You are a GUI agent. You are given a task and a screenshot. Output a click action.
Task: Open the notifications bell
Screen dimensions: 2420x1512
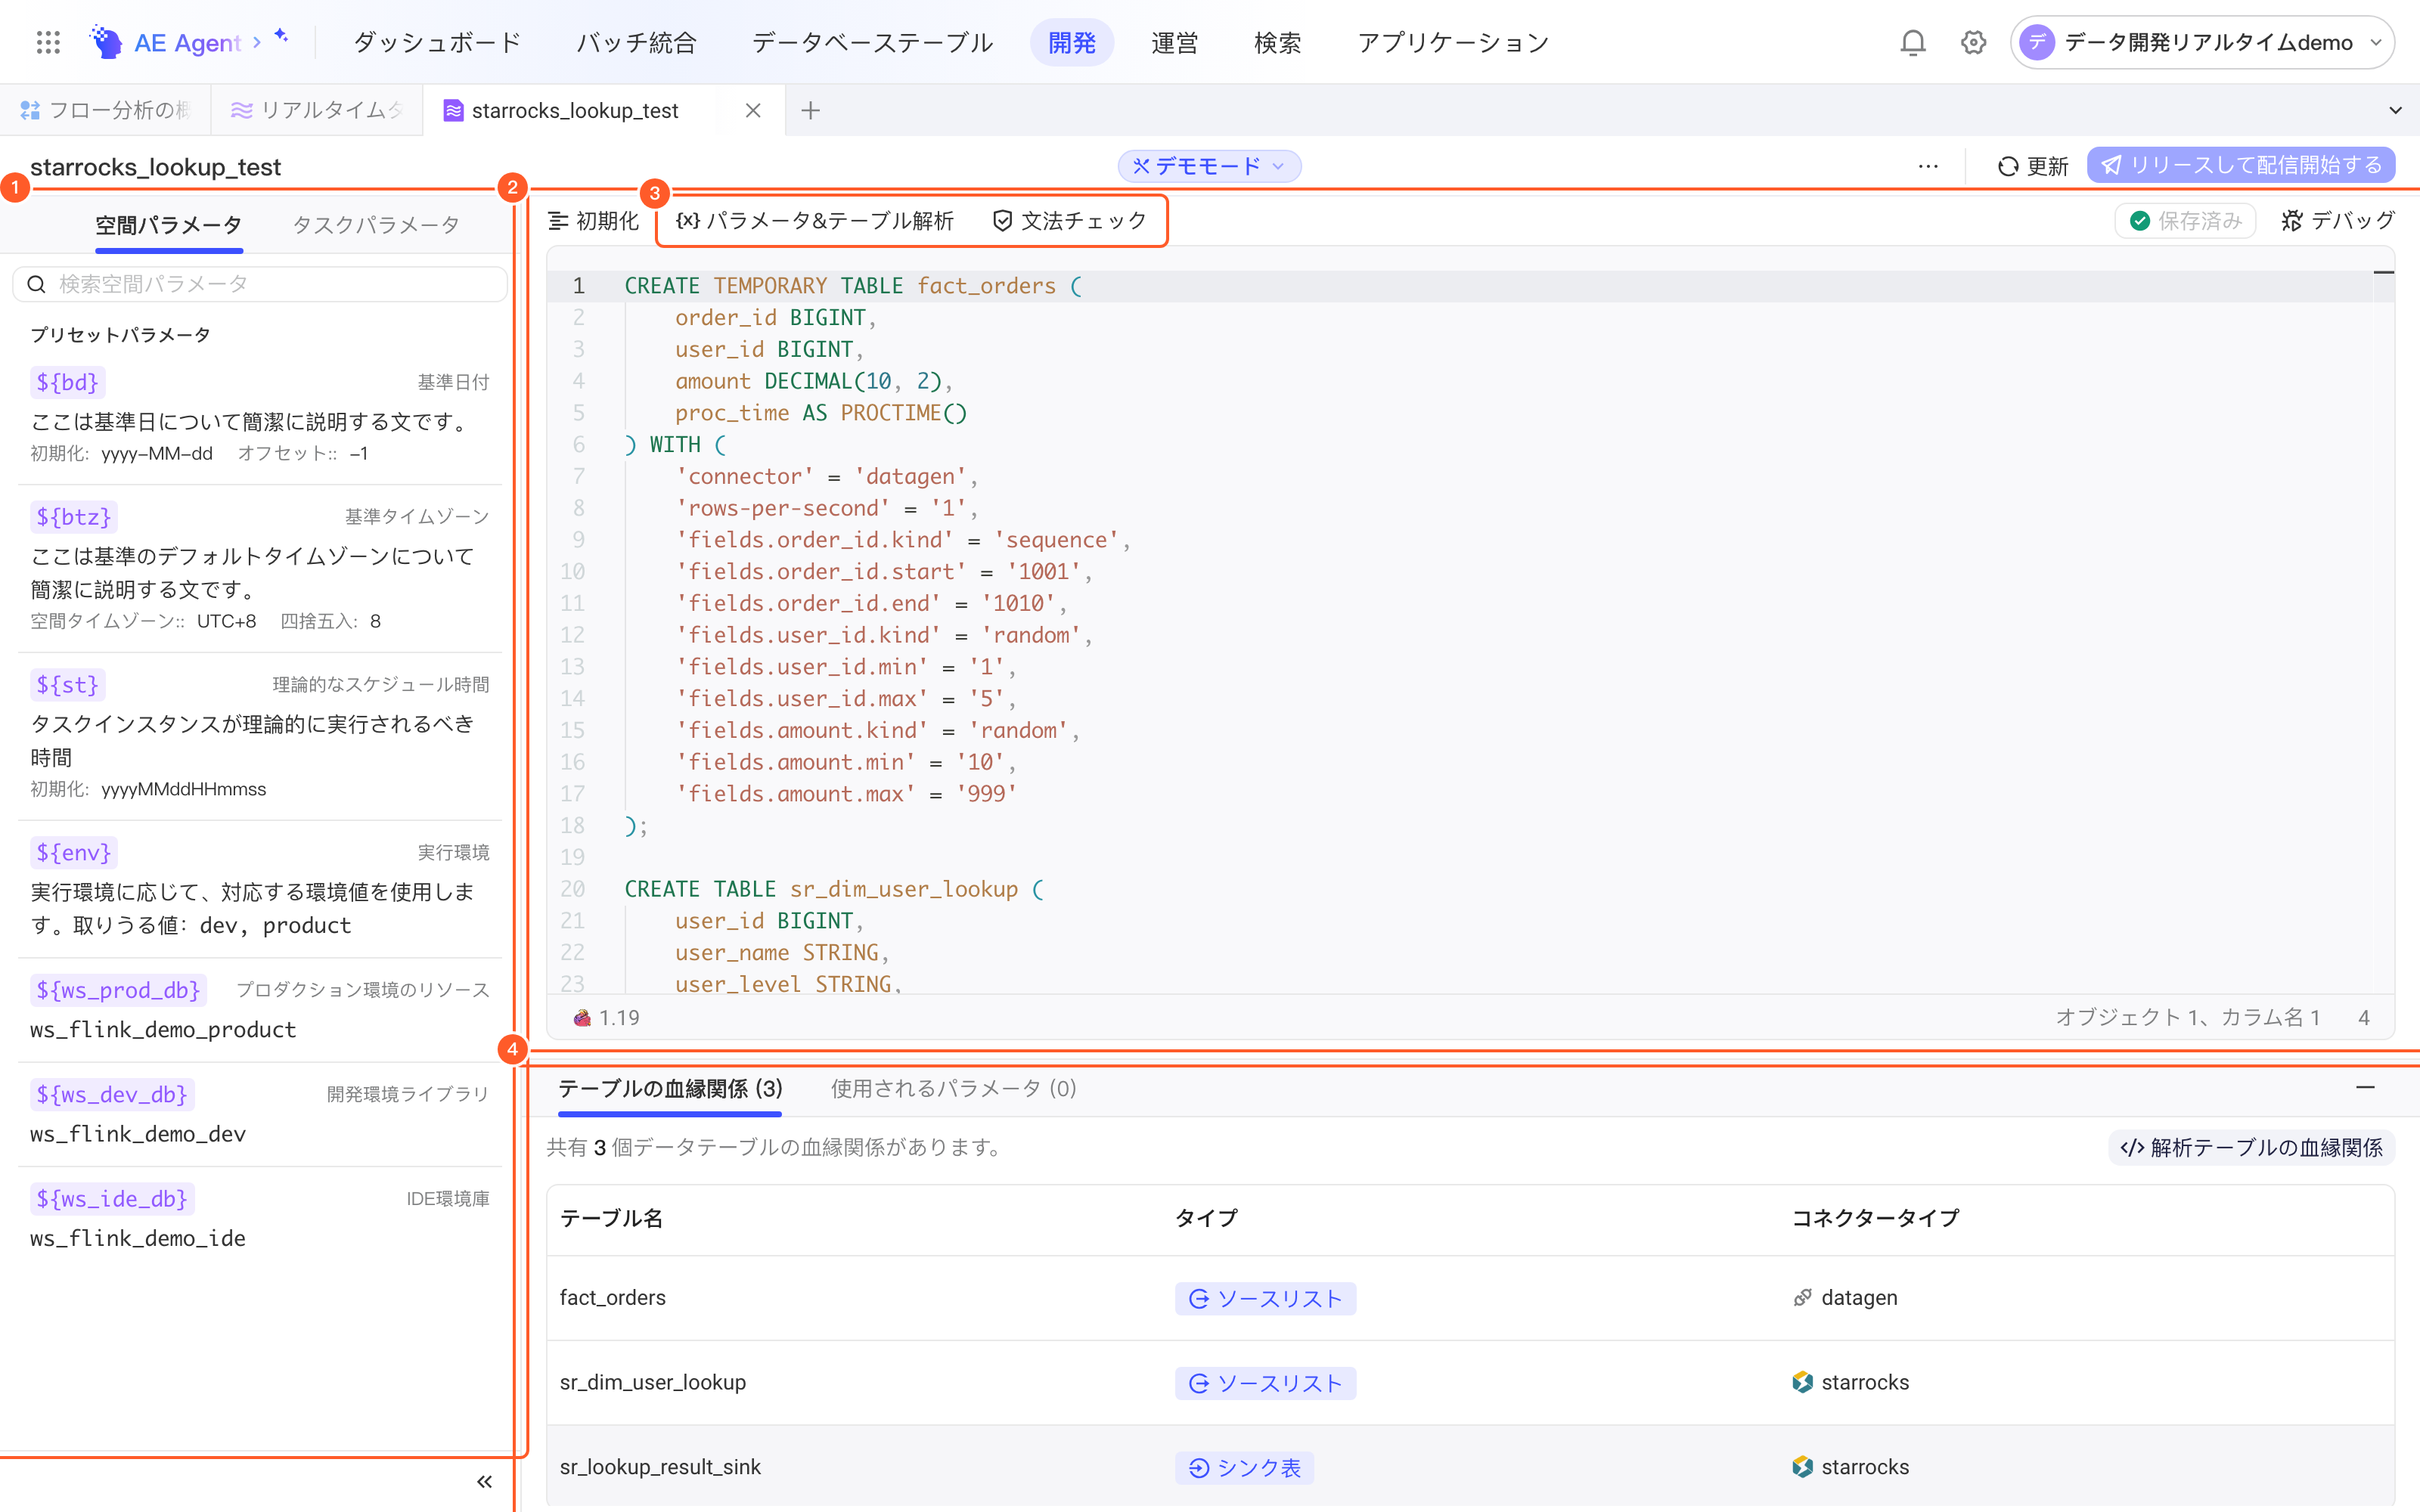pyautogui.click(x=1912, y=42)
